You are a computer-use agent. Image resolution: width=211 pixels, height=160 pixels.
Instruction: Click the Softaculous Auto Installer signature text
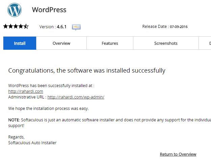(32, 143)
